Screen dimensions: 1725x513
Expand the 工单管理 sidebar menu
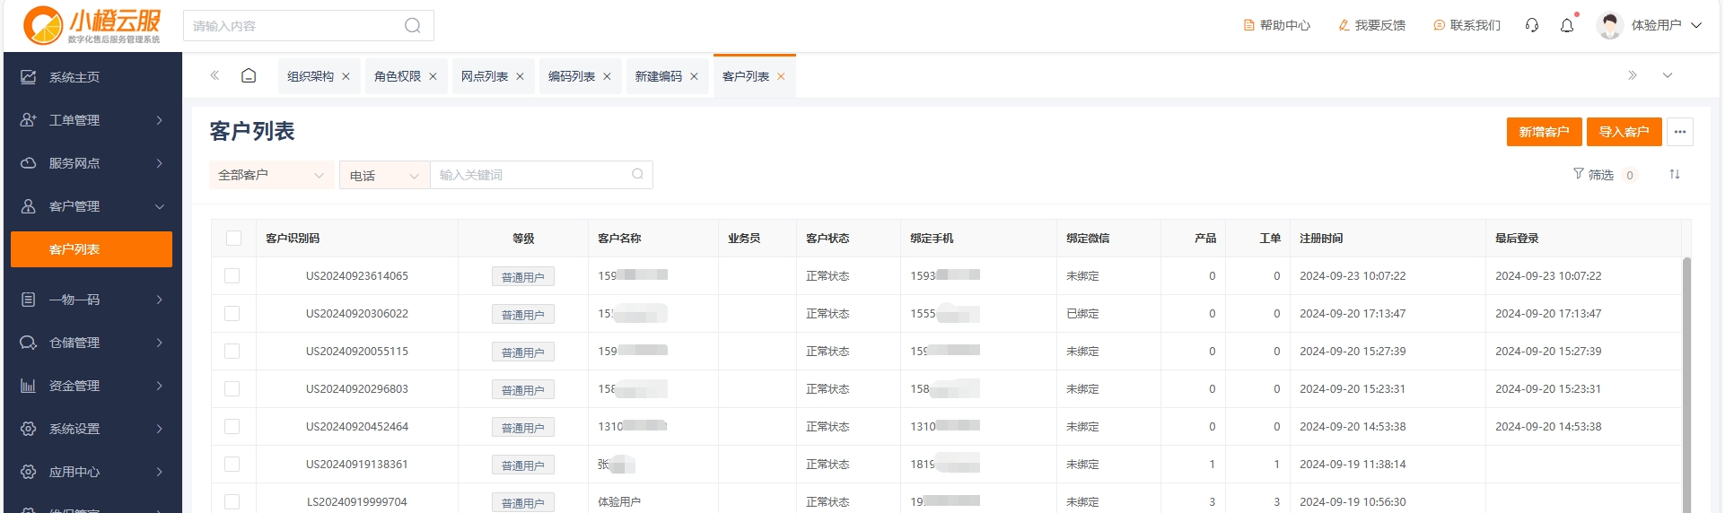(92, 120)
